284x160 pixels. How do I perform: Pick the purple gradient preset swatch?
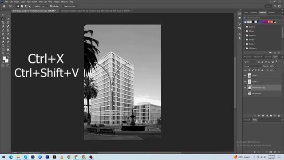(x=264, y=22)
